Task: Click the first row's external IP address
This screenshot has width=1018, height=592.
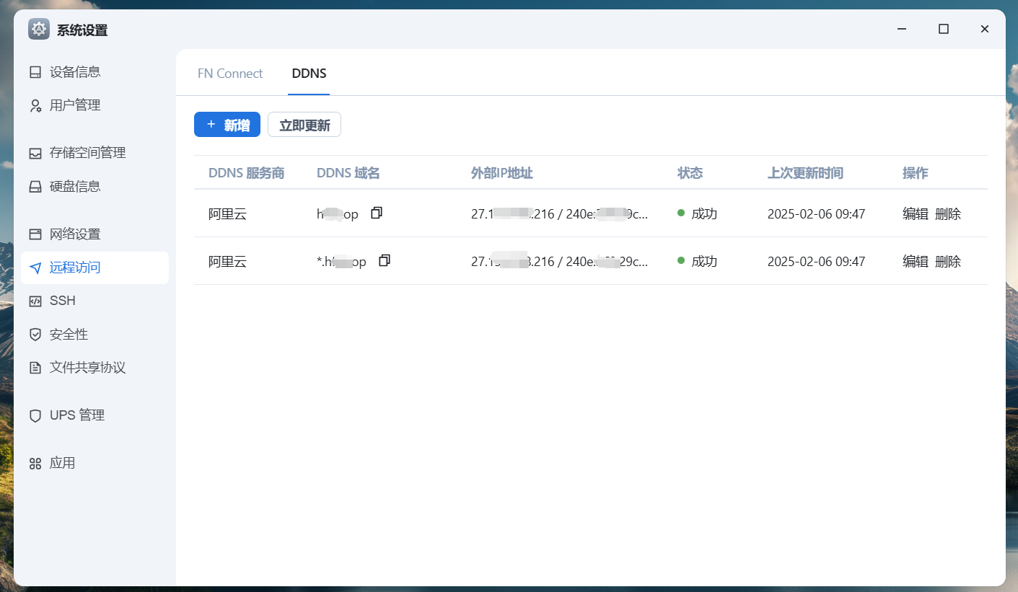Action: [x=560, y=213]
